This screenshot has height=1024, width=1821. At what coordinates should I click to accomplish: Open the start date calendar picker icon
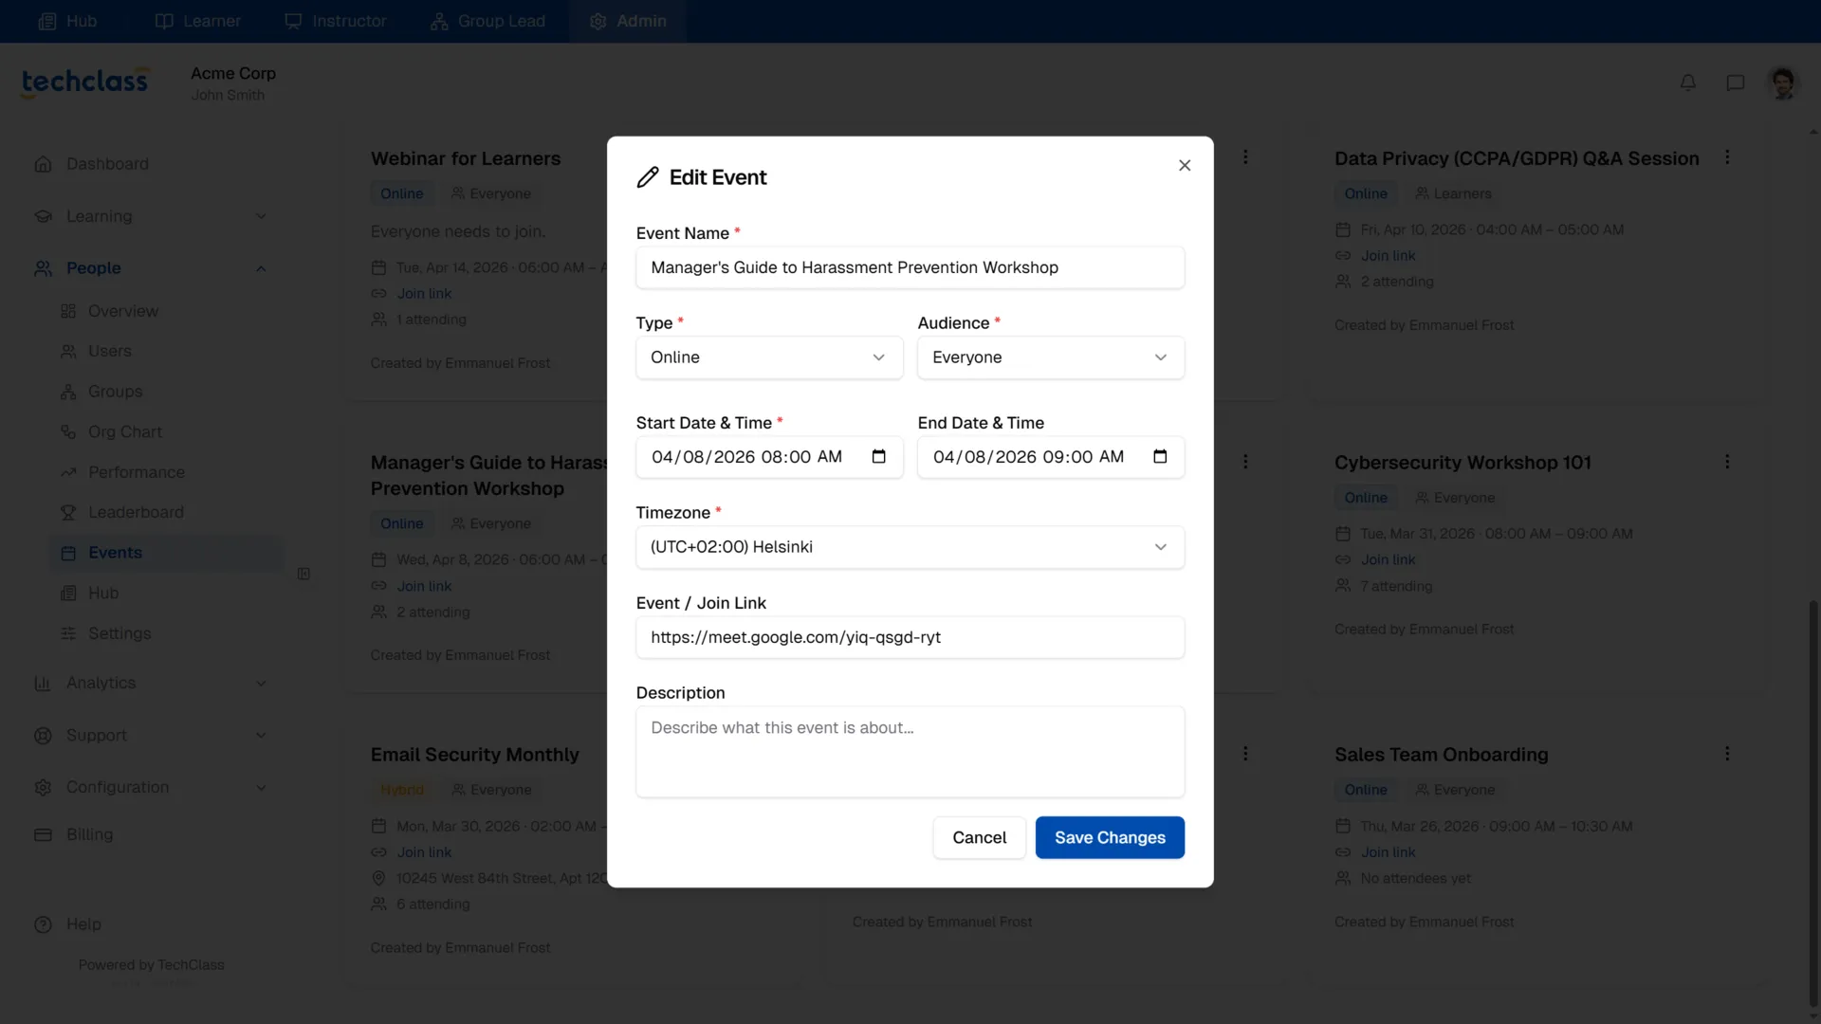(879, 457)
